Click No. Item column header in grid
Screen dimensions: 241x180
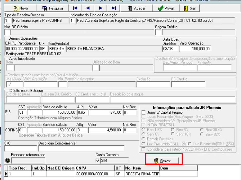pyautogui.click(x=142, y=168)
